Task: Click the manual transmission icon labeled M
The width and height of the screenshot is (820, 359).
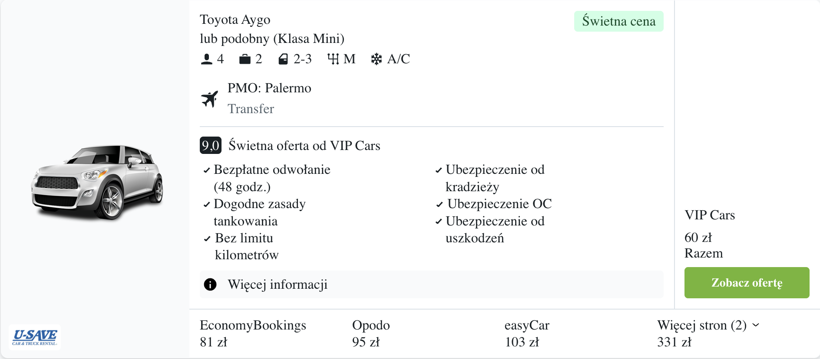Action: (333, 59)
